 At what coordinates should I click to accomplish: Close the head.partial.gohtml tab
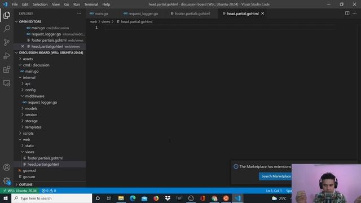(262, 14)
